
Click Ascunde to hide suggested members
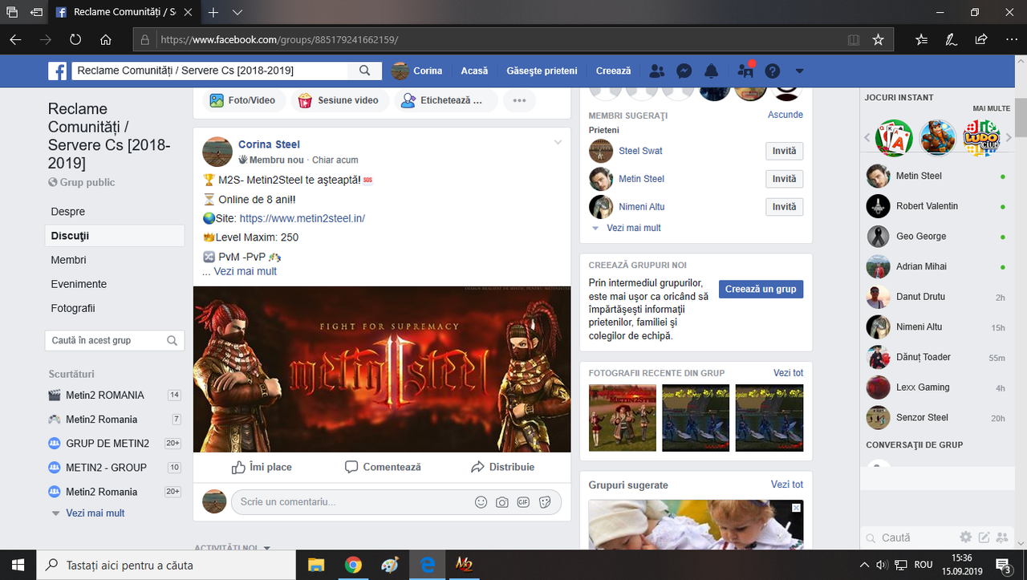(x=785, y=115)
